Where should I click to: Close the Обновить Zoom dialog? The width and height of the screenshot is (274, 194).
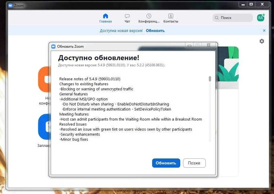point(209,45)
